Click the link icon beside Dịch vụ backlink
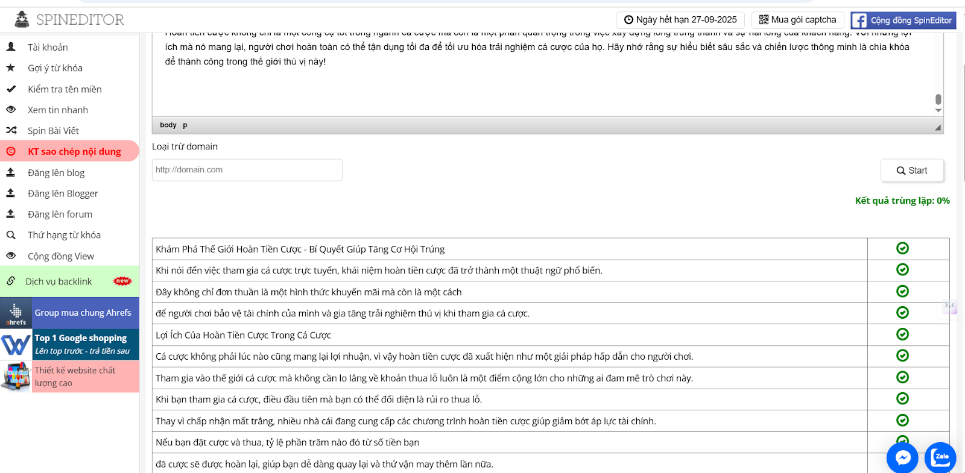The height and width of the screenshot is (473, 965). 11,281
